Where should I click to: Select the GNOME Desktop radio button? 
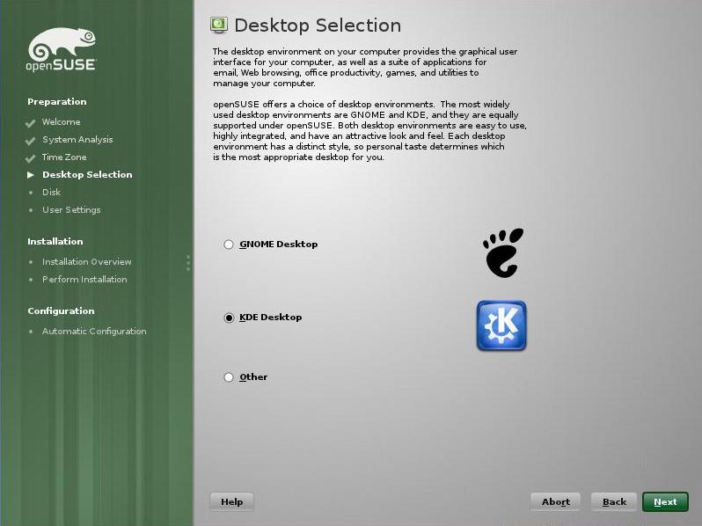229,245
